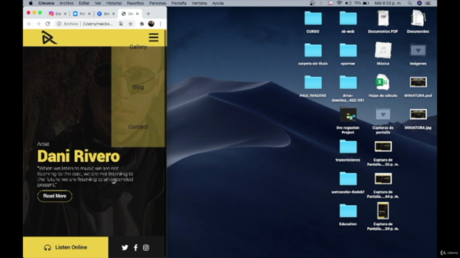460x258 pixels.
Task: Go back using Chrome's back arrow
Action: coord(29,24)
